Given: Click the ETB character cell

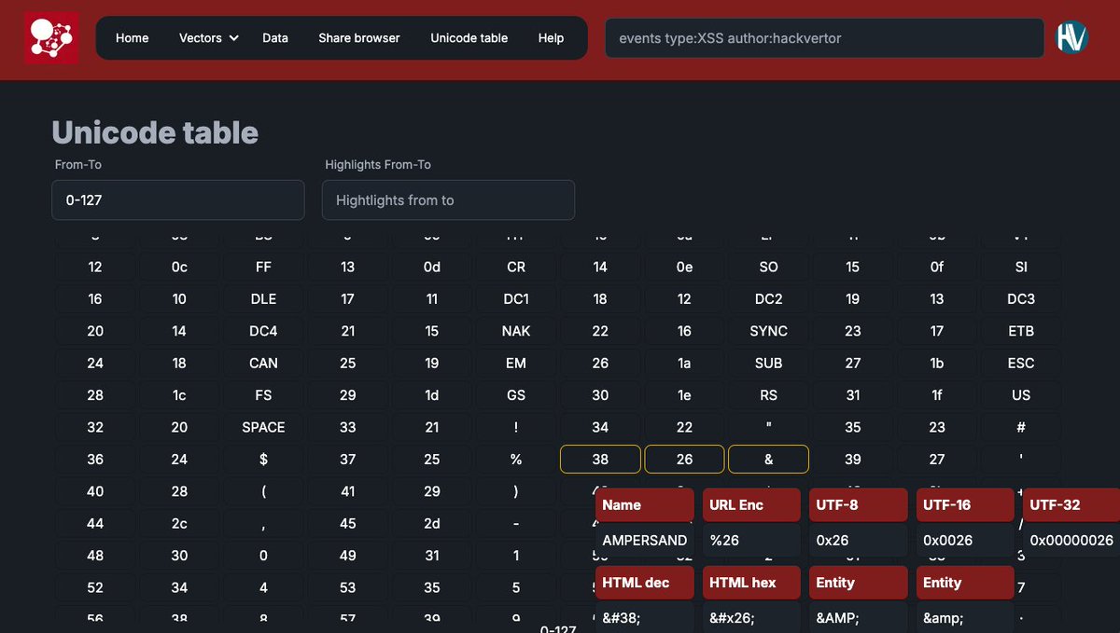Looking at the screenshot, I should tap(1021, 331).
